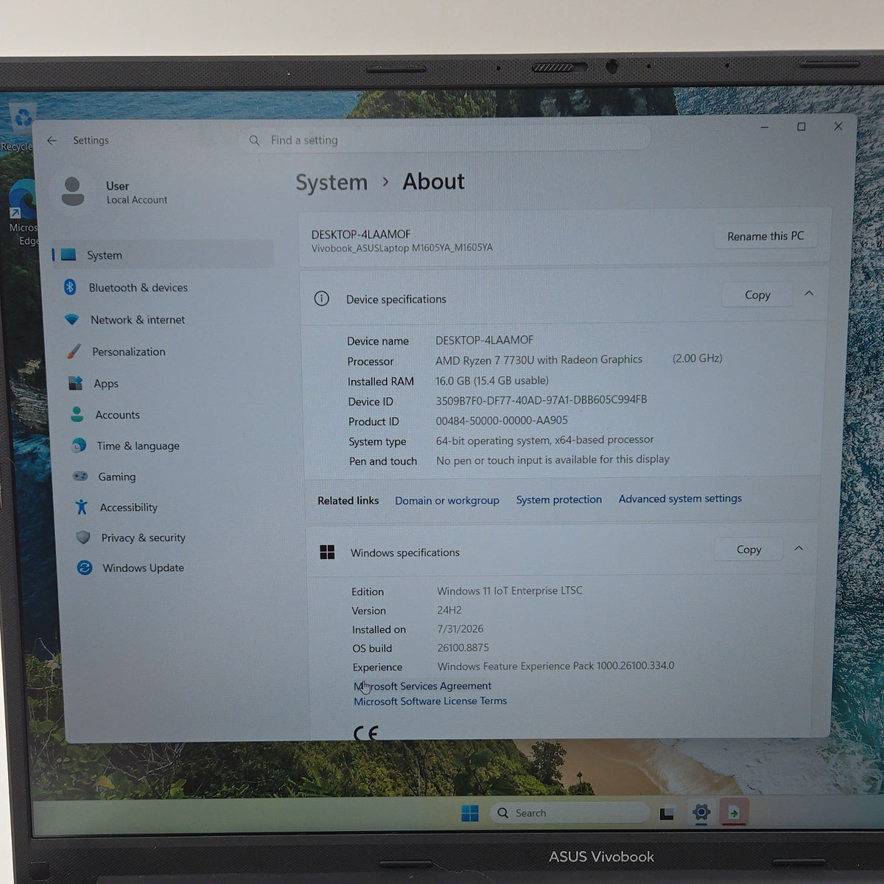
Task: Select the Device ID value 3509B7F0
Action: point(541,400)
